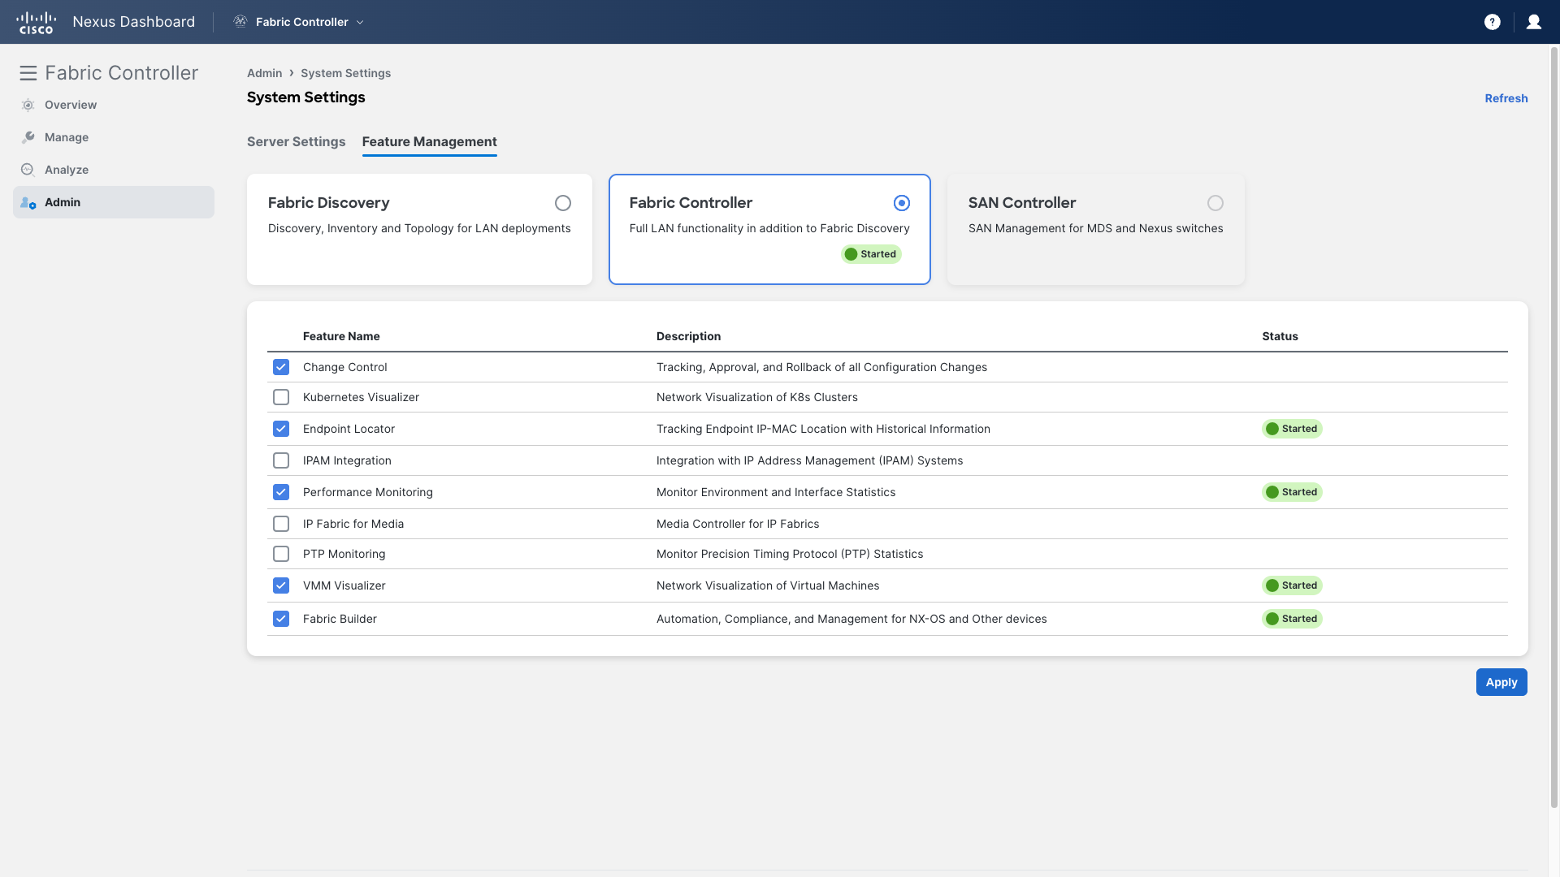Expand the Fabric Controller dropdown chevron
The width and height of the screenshot is (1560, 877).
point(360,22)
